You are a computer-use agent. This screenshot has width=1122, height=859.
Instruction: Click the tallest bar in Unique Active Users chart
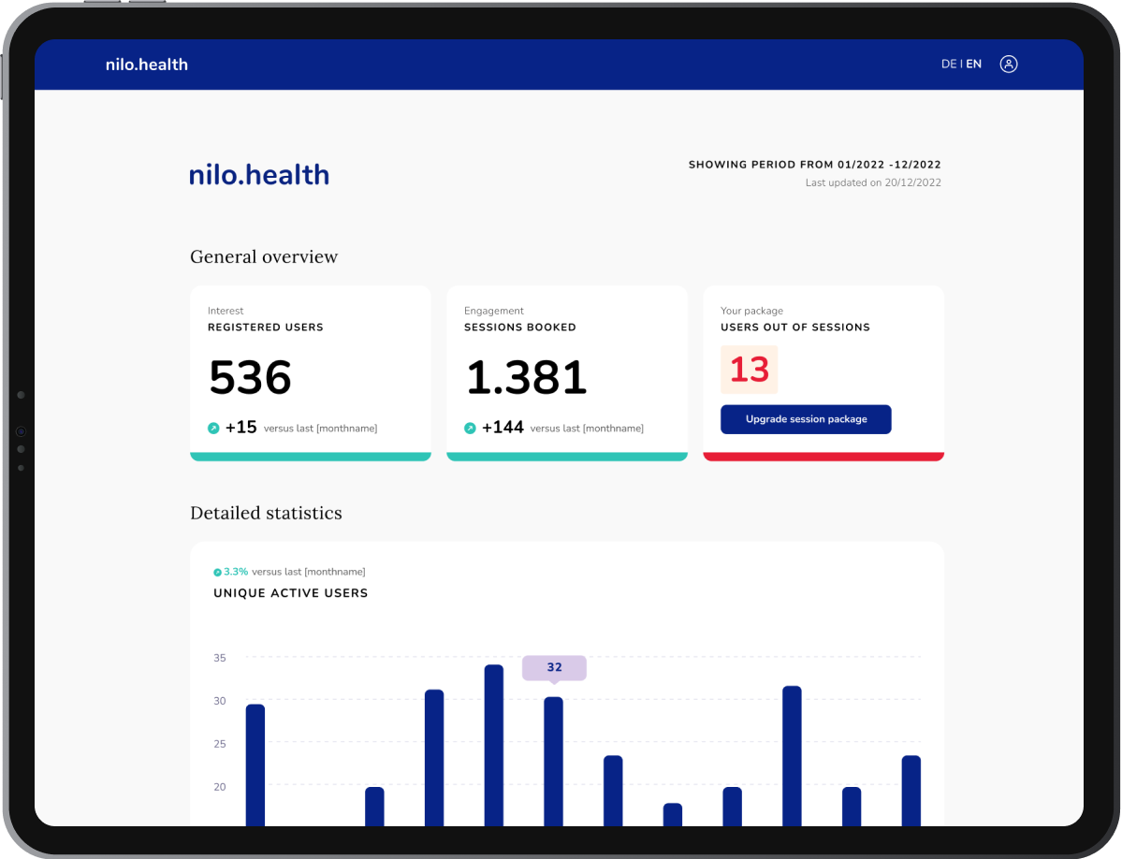tap(494, 745)
